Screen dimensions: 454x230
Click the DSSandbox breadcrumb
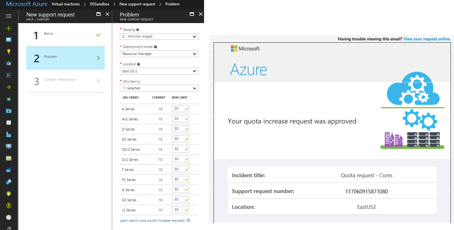[x=100, y=4]
